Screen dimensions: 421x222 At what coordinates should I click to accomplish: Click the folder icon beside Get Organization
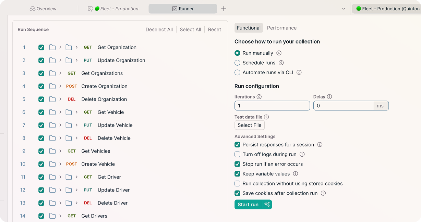point(53,47)
